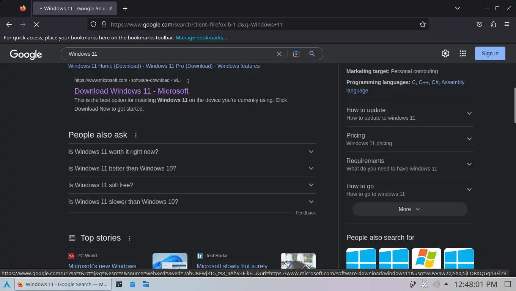Launch terminal from the taskbar
516x291 pixels.
coord(119,284)
